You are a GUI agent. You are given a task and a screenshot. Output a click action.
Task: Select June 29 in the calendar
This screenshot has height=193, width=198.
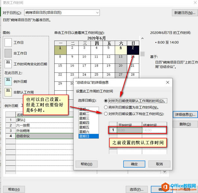[60, 86]
